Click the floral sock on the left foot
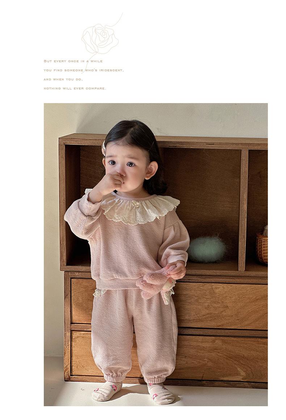The height and width of the screenshot is (420, 286). [x=106, y=391]
